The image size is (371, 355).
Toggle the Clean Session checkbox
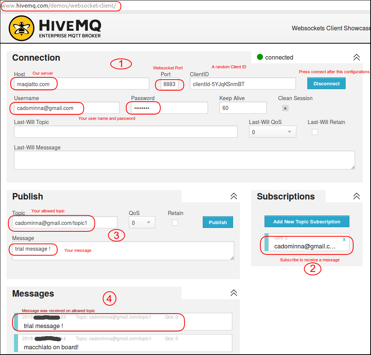pyautogui.click(x=285, y=108)
